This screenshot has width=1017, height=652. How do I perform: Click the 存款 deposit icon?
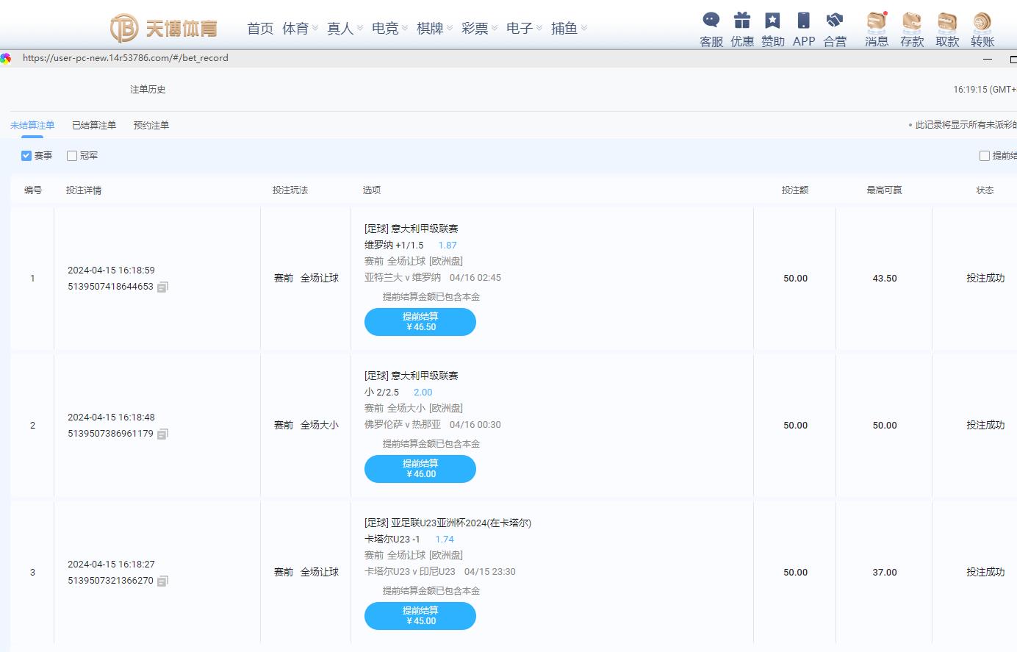[912, 21]
